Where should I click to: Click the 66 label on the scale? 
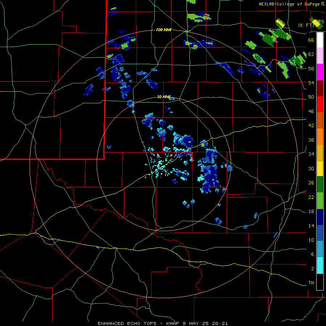(x=311, y=40)
